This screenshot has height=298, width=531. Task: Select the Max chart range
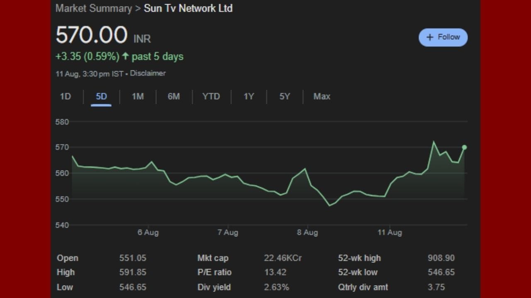[x=322, y=96]
